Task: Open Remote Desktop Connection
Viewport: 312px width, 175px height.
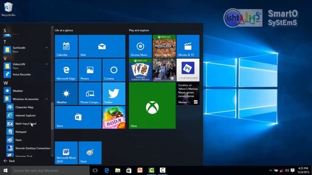Action: click(x=28, y=148)
